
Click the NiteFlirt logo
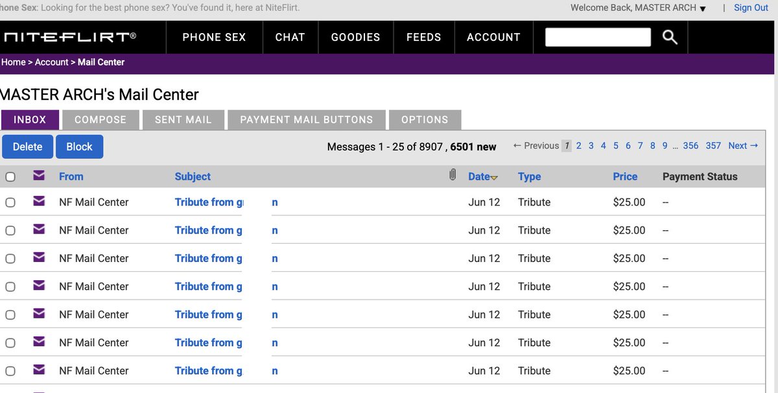[69, 37]
